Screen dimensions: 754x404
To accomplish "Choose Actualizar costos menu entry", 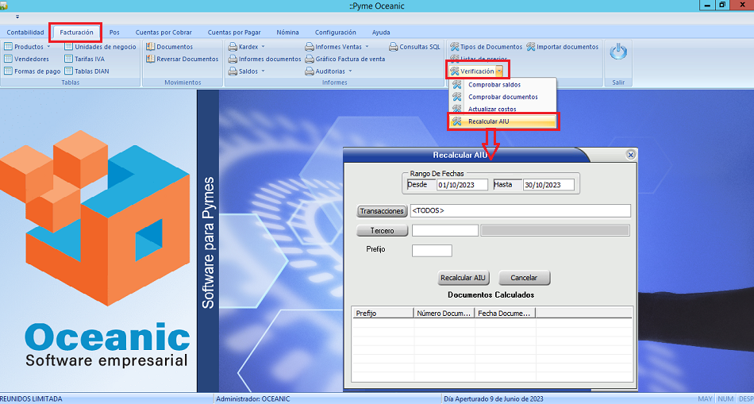I will [x=502, y=110].
